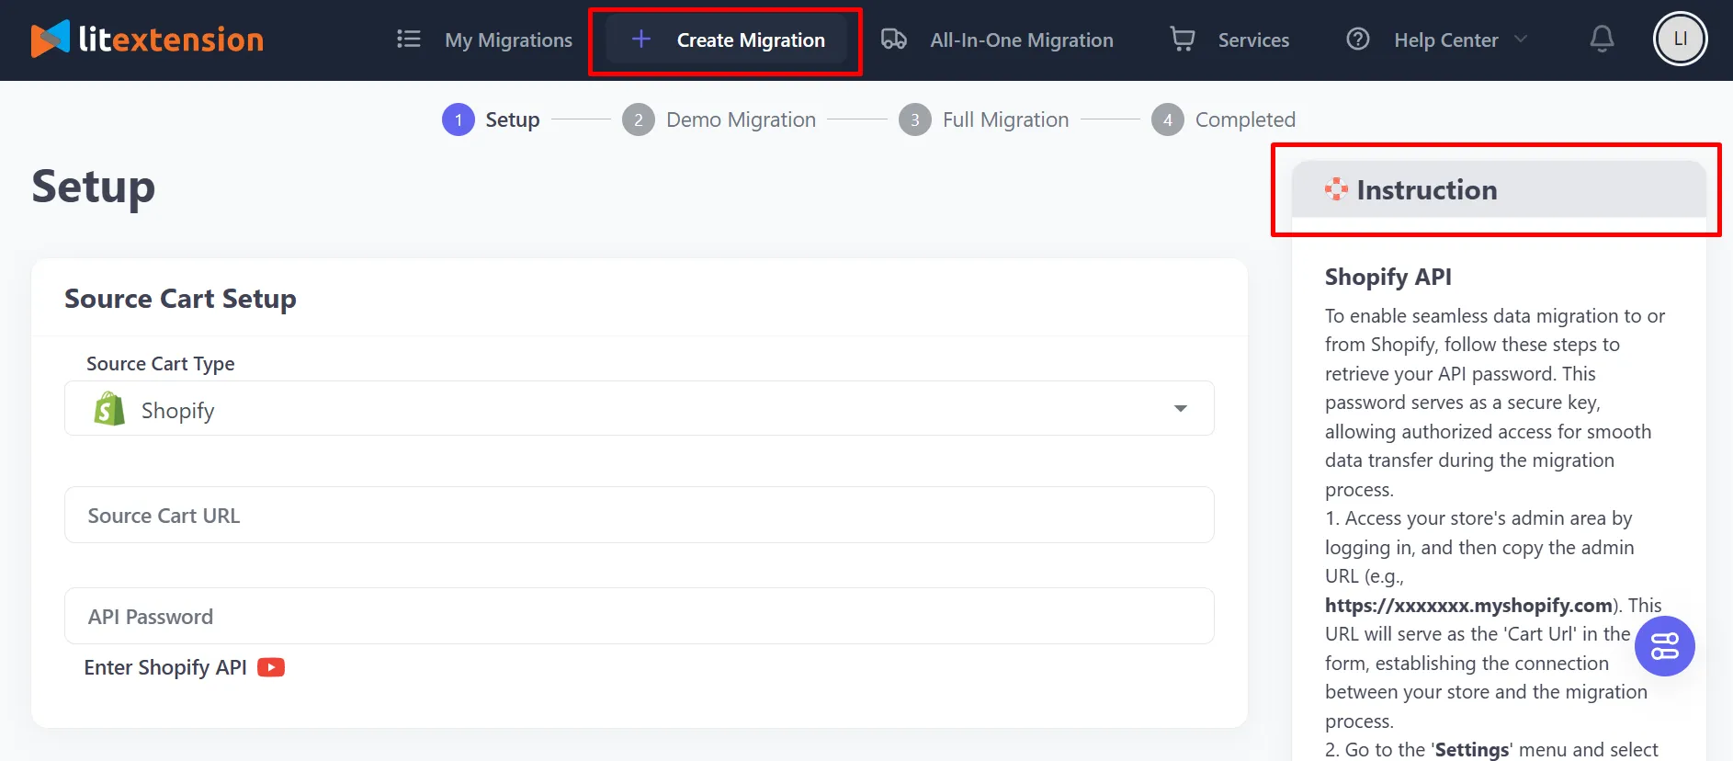Click the bold Settings word in instructions

point(1471,750)
